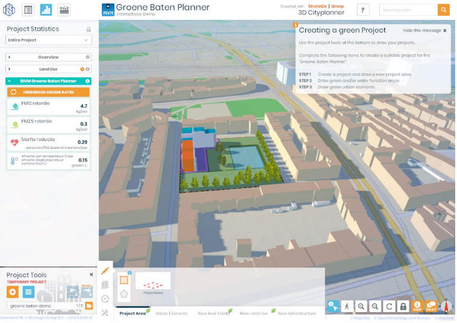Click the RIVM Groene Baten Planner info icon
The image size is (457, 323).
tap(87, 81)
